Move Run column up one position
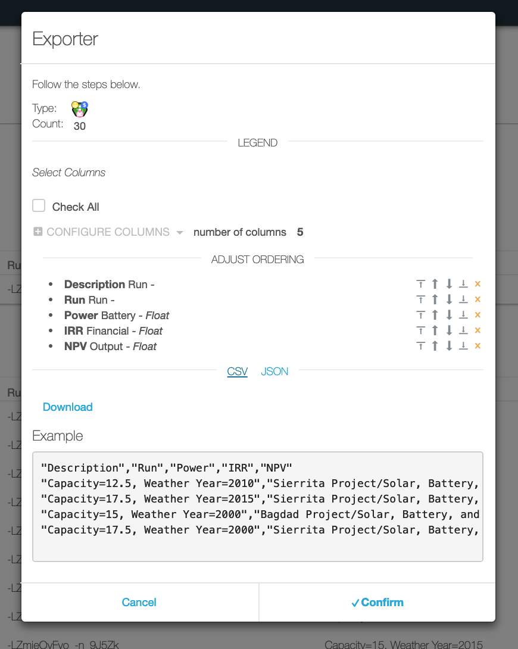 (435, 299)
